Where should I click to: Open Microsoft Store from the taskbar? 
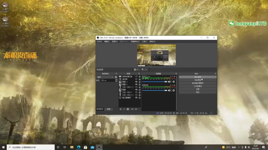pos(85,147)
